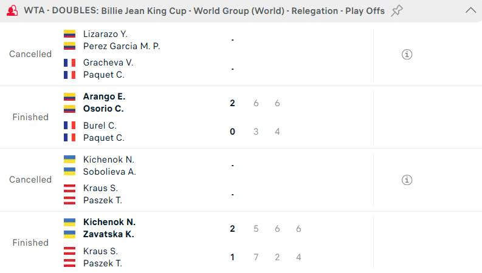Click Colombia flag next to Osorio C.

point(69,109)
